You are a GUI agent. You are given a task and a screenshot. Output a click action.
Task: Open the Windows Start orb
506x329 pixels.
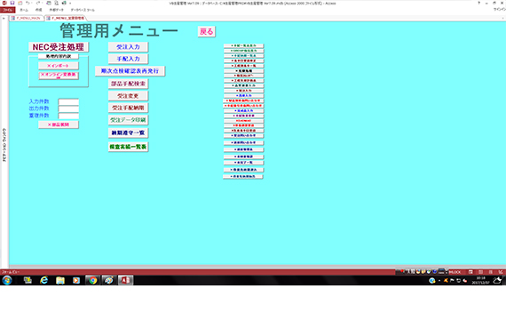[x=7, y=280]
